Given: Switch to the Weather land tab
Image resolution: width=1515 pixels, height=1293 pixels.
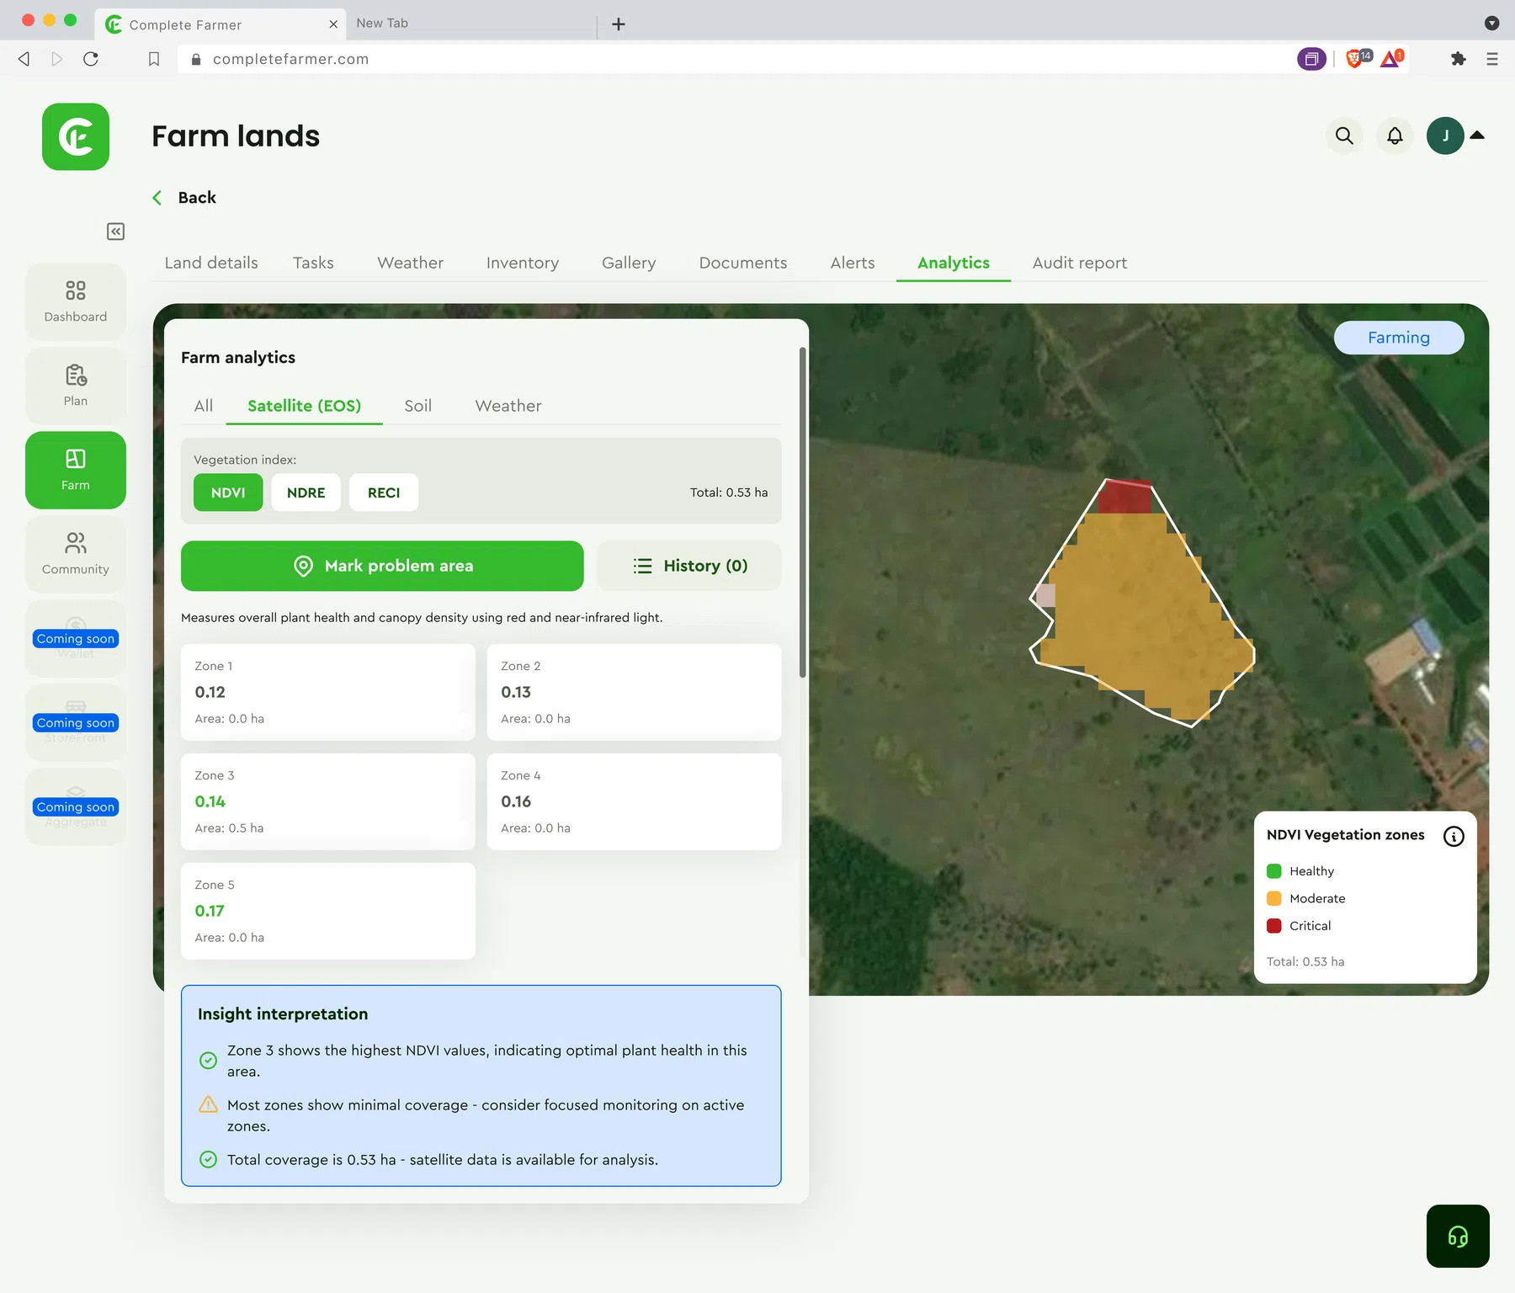Looking at the screenshot, I should [x=410, y=263].
